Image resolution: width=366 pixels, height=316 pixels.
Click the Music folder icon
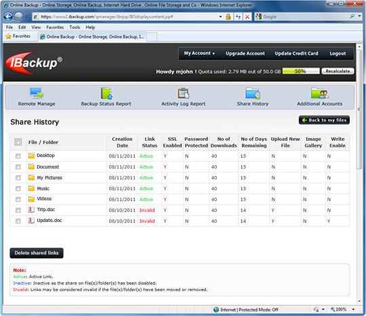[x=31, y=188]
